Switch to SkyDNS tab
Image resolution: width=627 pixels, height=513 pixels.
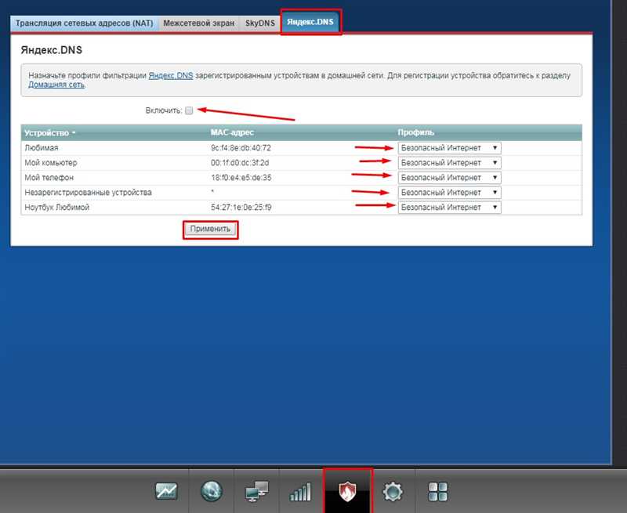click(x=260, y=23)
